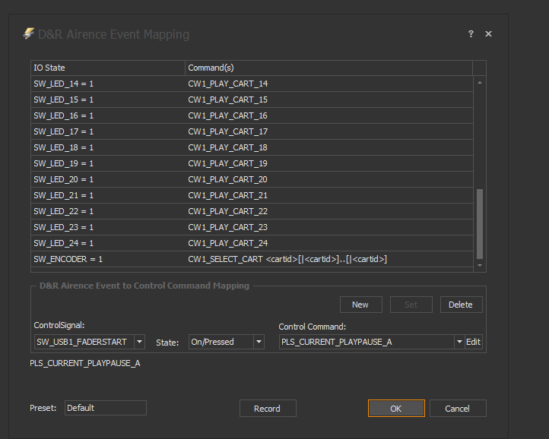The image size is (549, 439).
Task: Expand the ControlSignal dropdown arrow
Action: click(139, 343)
